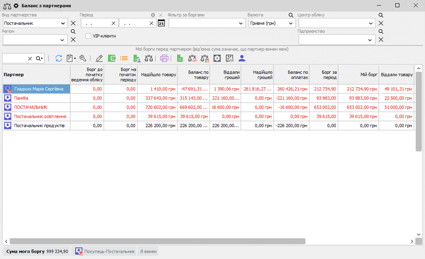Viewport: 425px width, 259px height.
Task: Open the Валюта currency dropdown
Action: click(290, 23)
